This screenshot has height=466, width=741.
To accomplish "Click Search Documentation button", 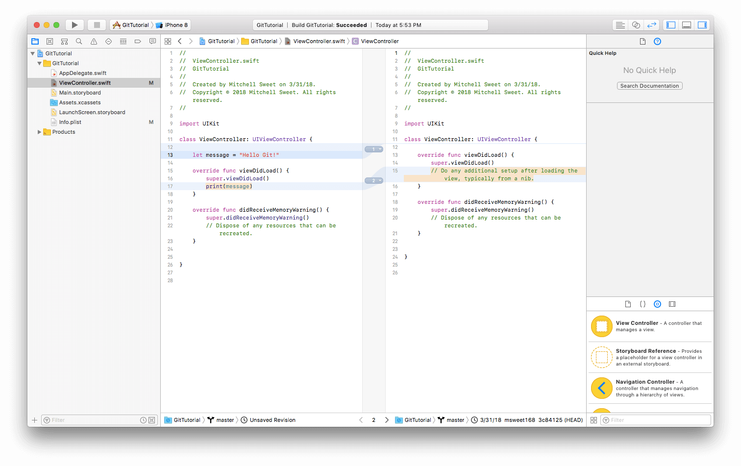I will click(x=649, y=86).
